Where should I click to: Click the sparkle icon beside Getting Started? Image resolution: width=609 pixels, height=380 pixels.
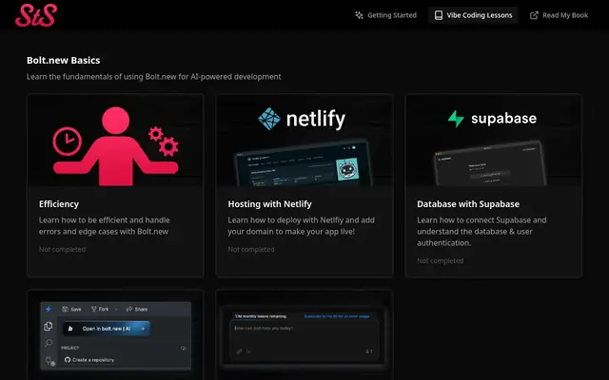359,15
